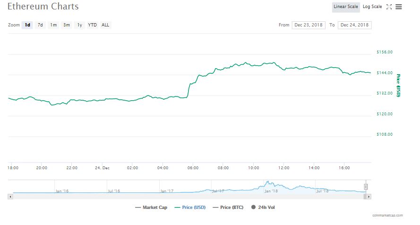Click the 06:00 time axis label
The width and height of the screenshot is (420, 225).
[x=193, y=168]
